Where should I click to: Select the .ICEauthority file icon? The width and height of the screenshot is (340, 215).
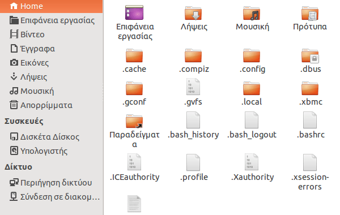tap(134, 162)
